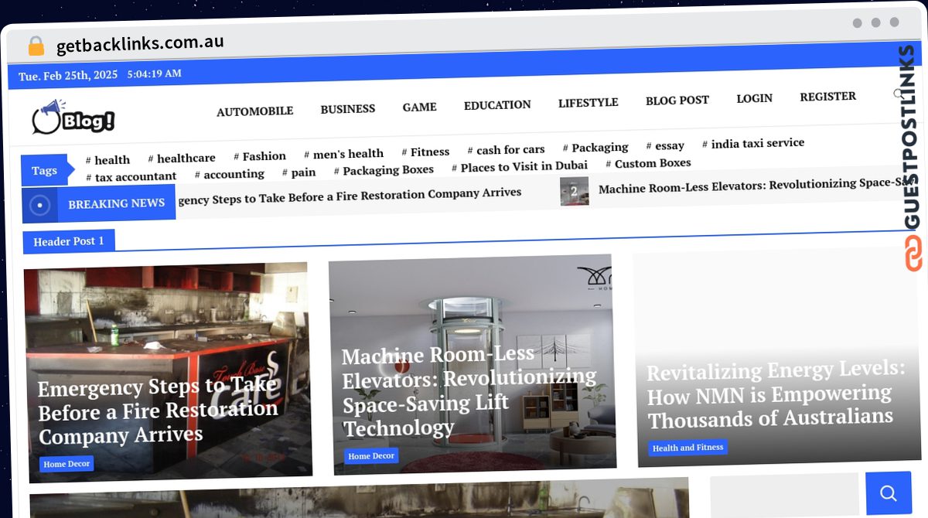Click the Home Decor badge on fire restoration post
The height and width of the screenshot is (518, 928).
pyautogui.click(x=67, y=464)
